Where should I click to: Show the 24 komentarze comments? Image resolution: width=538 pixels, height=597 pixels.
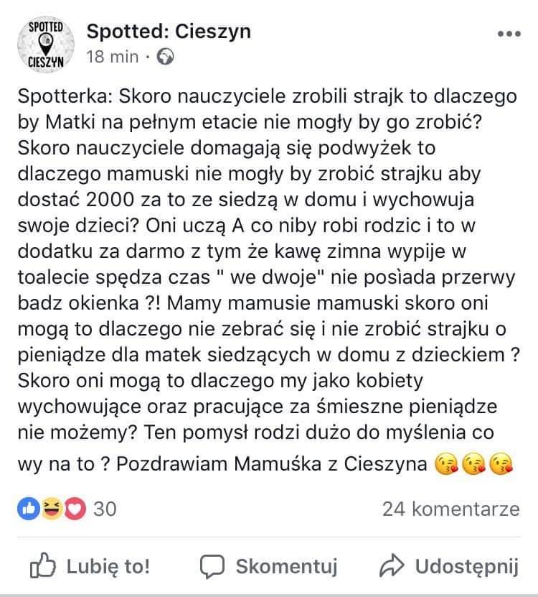[450, 509]
